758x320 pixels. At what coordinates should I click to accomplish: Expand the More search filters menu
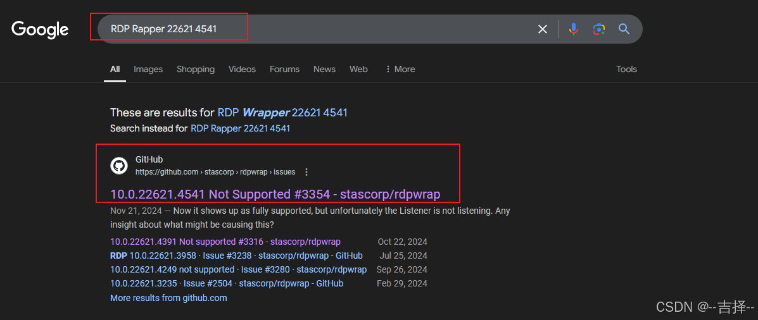click(400, 69)
